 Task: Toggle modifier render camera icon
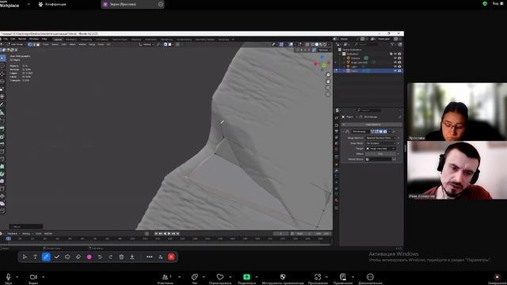coord(385,131)
